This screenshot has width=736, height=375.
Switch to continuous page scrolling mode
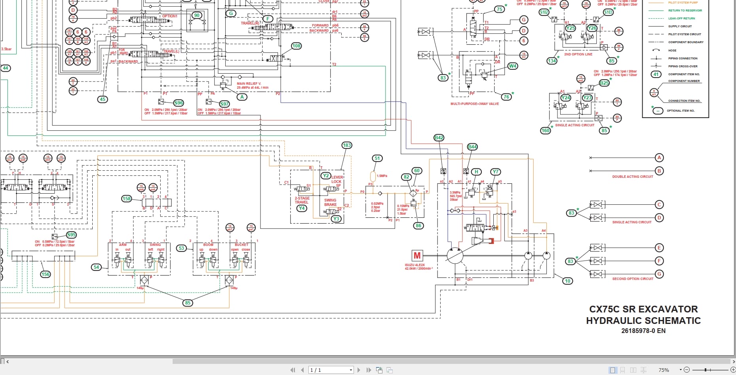click(x=623, y=370)
